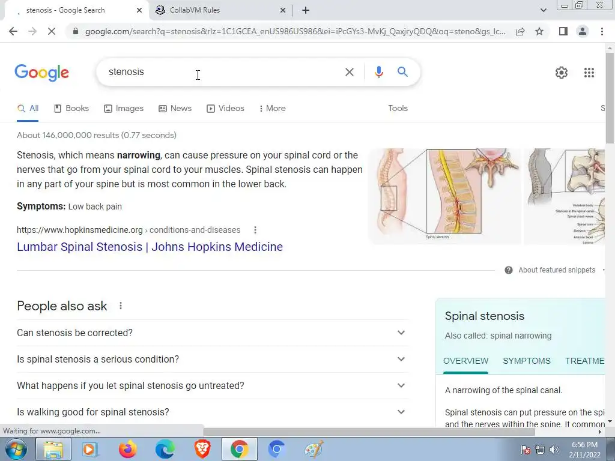
Task: Start voice search with microphone icon
Action: [378, 72]
